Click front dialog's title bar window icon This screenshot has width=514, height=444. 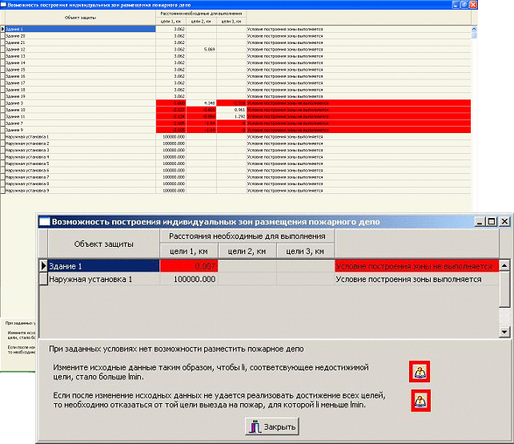click(x=46, y=222)
